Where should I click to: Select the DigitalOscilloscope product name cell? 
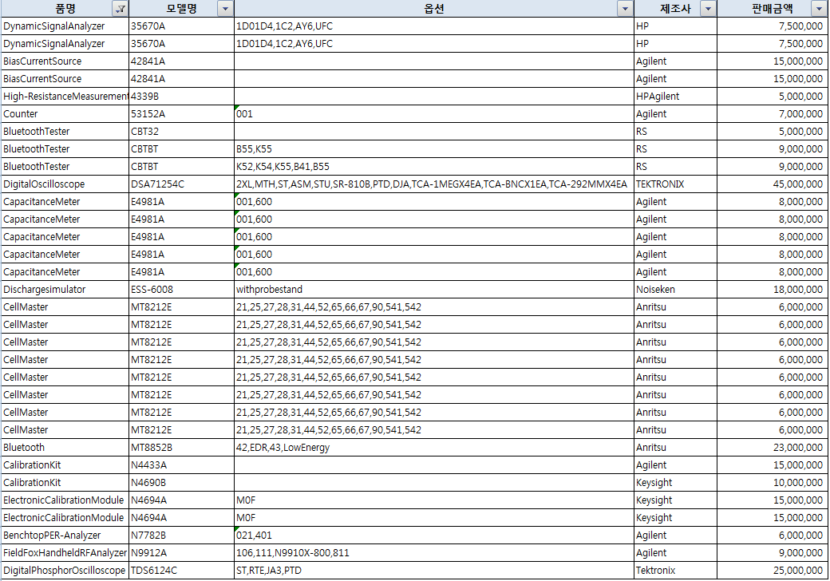64,184
